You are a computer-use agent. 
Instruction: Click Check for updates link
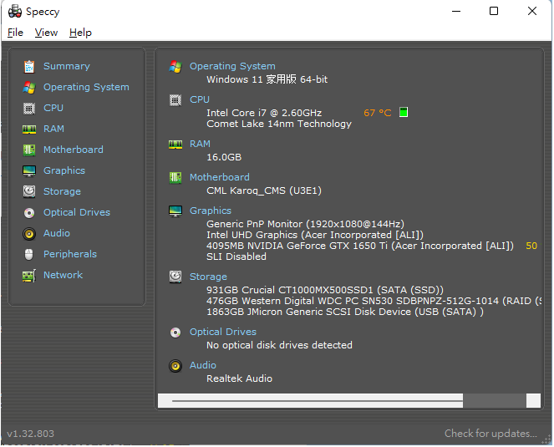(490, 434)
